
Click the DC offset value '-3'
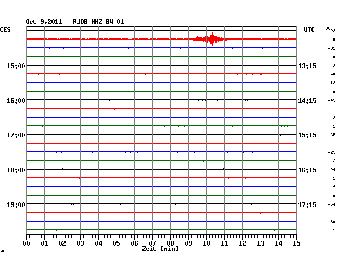point(333,66)
